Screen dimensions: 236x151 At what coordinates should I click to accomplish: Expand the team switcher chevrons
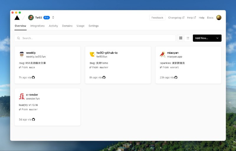[53, 17]
